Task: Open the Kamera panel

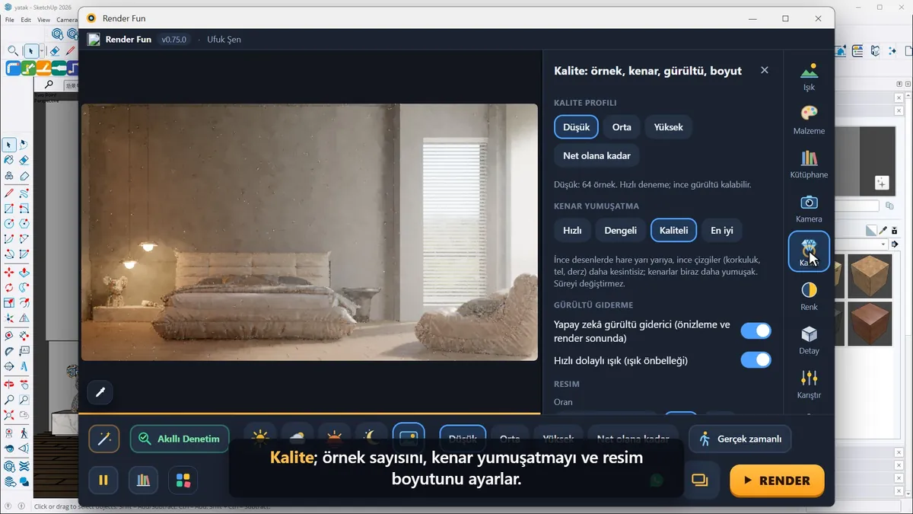Action: click(809, 209)
